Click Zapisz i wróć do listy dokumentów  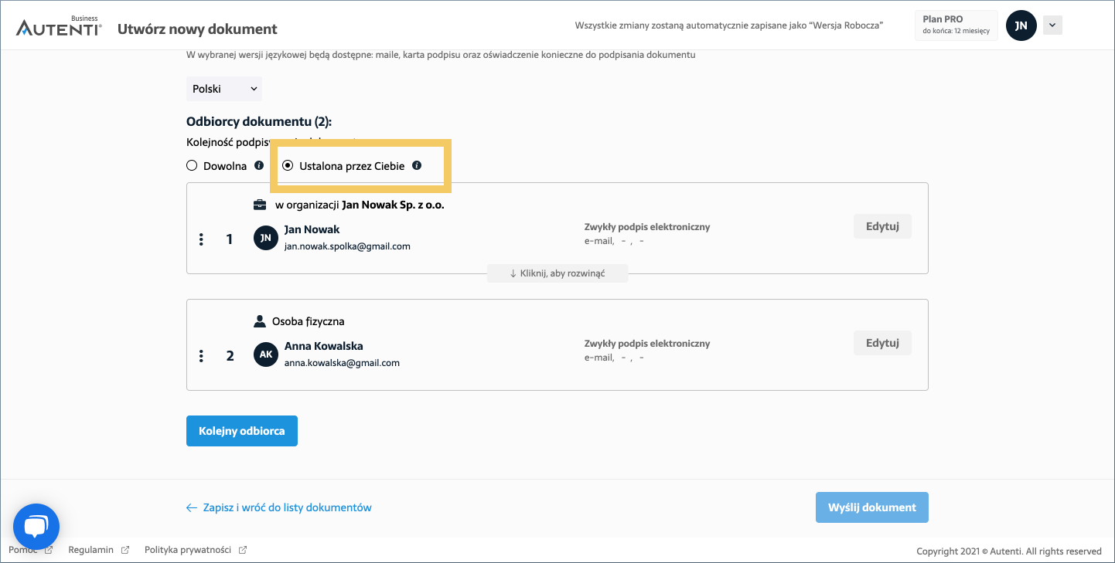287,507
